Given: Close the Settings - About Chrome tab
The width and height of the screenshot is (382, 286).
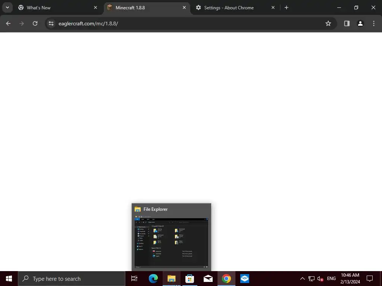Looking at the screenshot, I should pyautogui.click(x=273, y=7).
